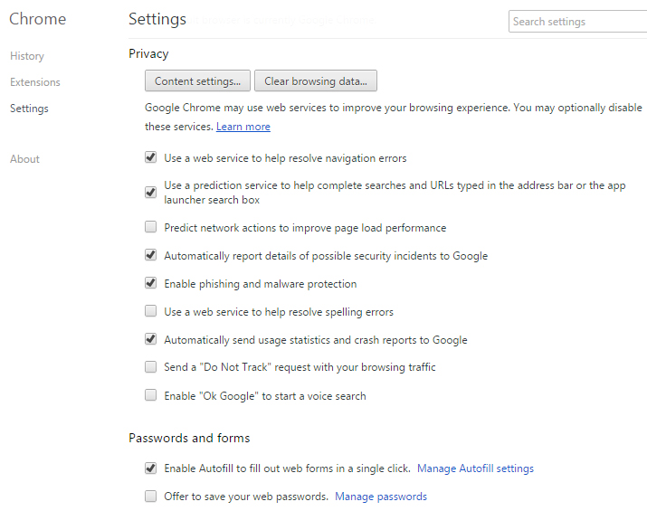Image resolution: width=647 pixels, height=511 pixels.
Task: Enable Predict network actions checkbox
Action: (150, 227)
